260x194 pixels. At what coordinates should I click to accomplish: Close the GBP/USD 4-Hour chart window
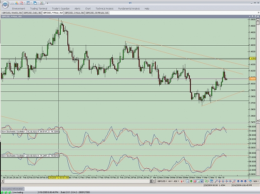tap(258, 16)
